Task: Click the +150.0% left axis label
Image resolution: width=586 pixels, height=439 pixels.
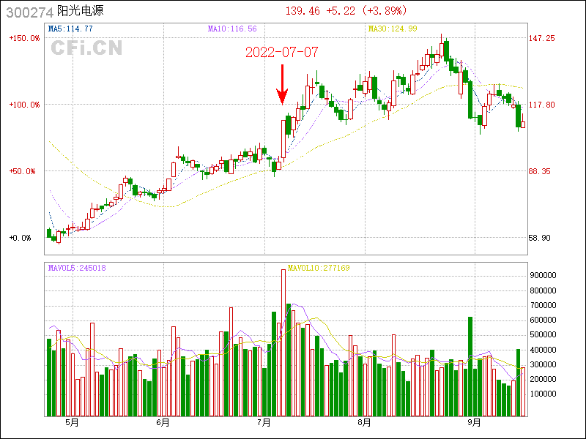Action: (x=24, y=38)
